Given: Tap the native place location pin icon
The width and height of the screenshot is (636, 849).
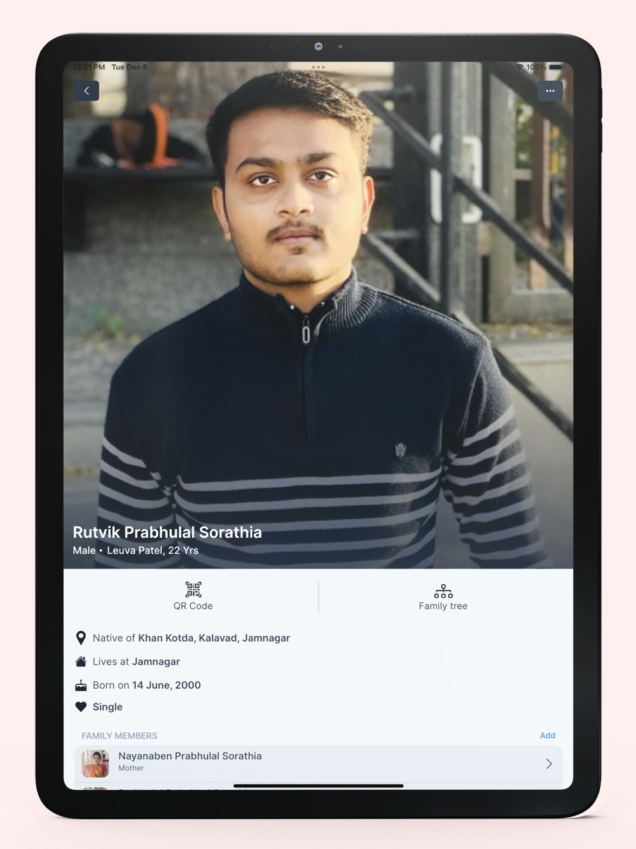Looking at the screenshot, I should click(81, 638).
